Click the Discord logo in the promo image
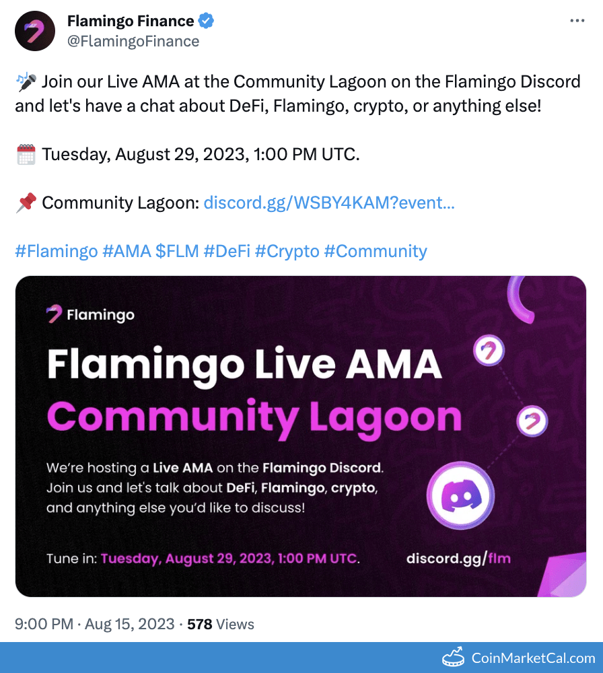Image resolution: width=603 pixels, height=673 pixels. pos(462,495)
